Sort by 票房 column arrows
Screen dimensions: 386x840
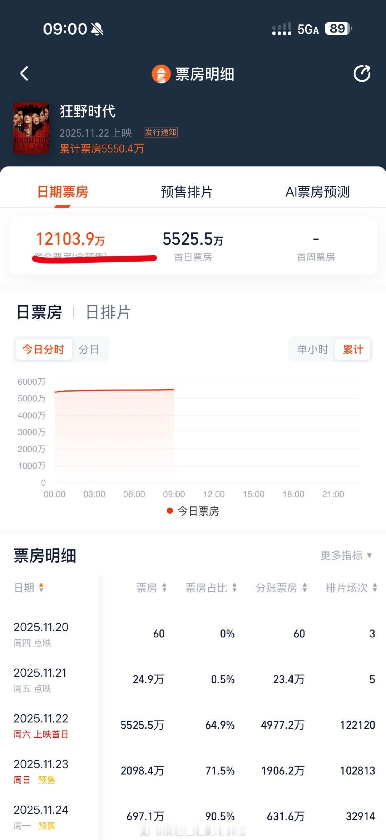[164, 587]
